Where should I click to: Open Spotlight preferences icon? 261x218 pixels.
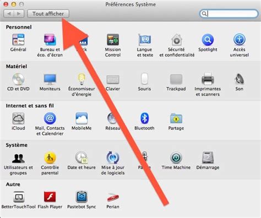tap(208, 40)
